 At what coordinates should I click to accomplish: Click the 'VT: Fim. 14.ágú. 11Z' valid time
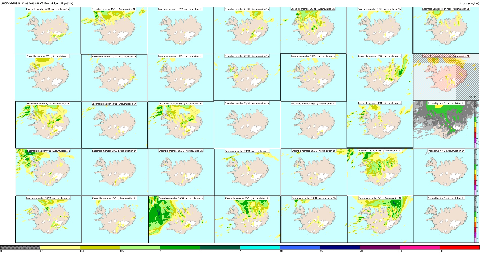[52, 3]
